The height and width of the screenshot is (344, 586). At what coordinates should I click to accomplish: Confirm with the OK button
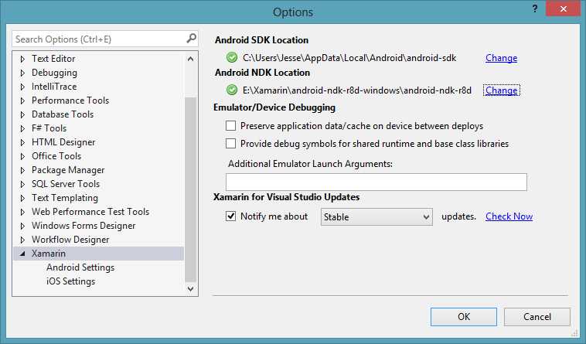pyautogui.click(x=463, y=317)
